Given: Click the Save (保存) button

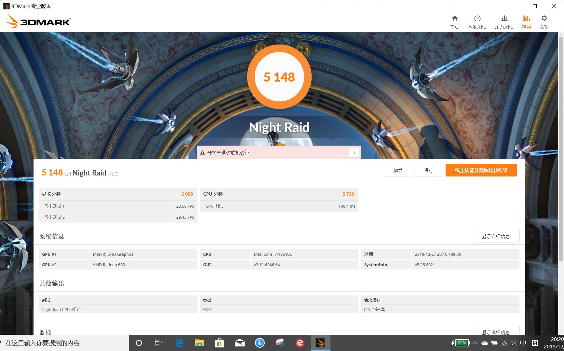Looking at the screenshot, I should 428,170.
